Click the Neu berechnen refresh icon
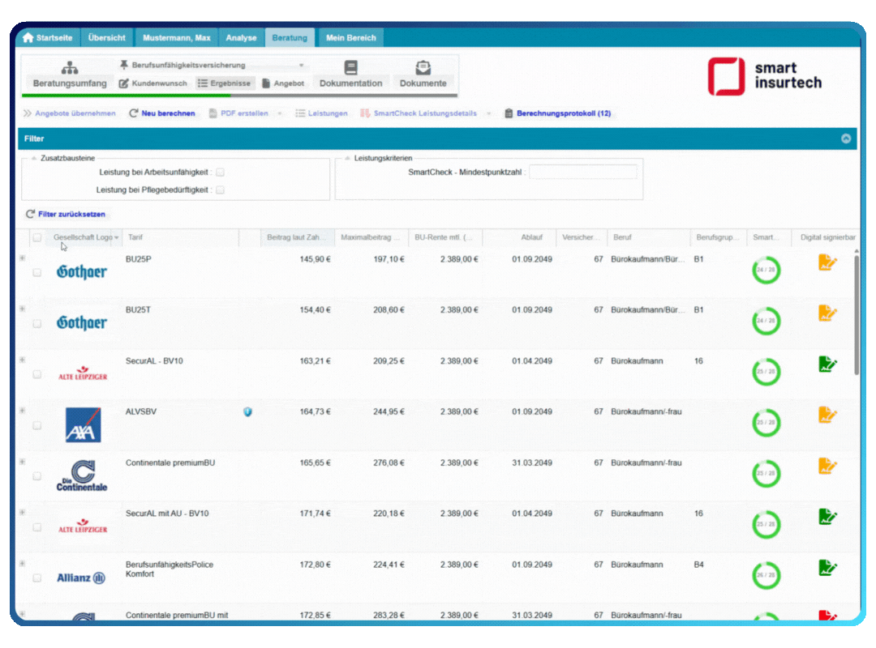The height and width of the screenshot is (648, 876). click(134, 113)
